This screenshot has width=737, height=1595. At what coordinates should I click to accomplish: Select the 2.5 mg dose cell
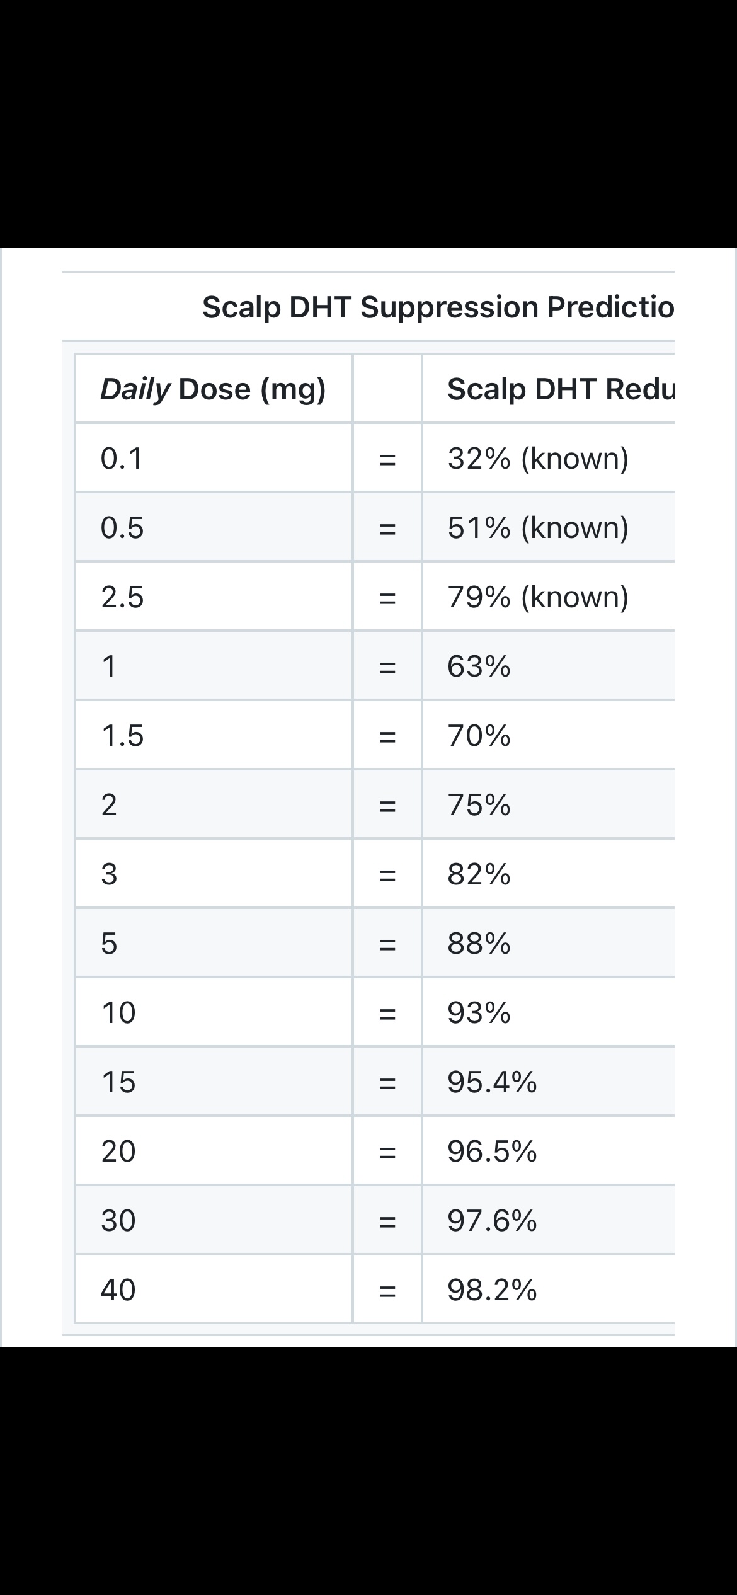123,597
